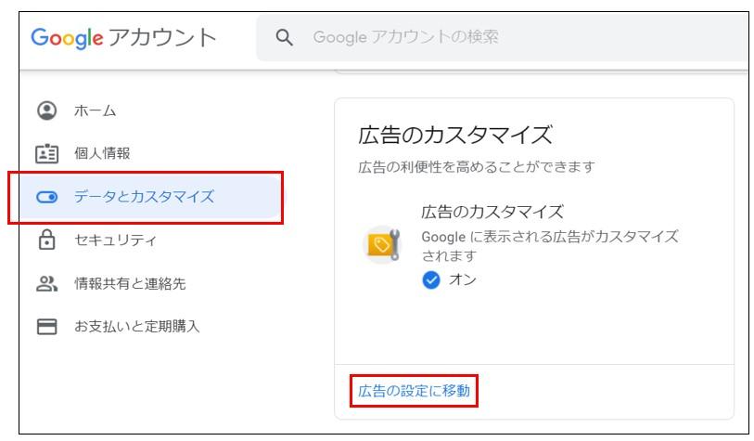
Task: Click the 個人情報 ID card icon
Action: click(46, 153)
